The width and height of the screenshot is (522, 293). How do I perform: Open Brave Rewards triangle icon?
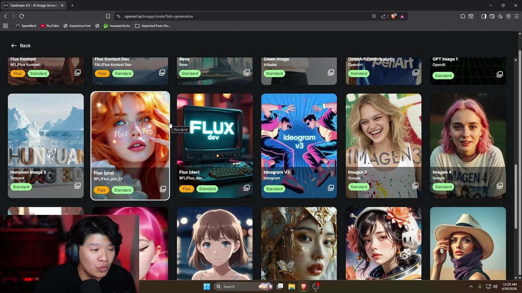click(402, 16)
